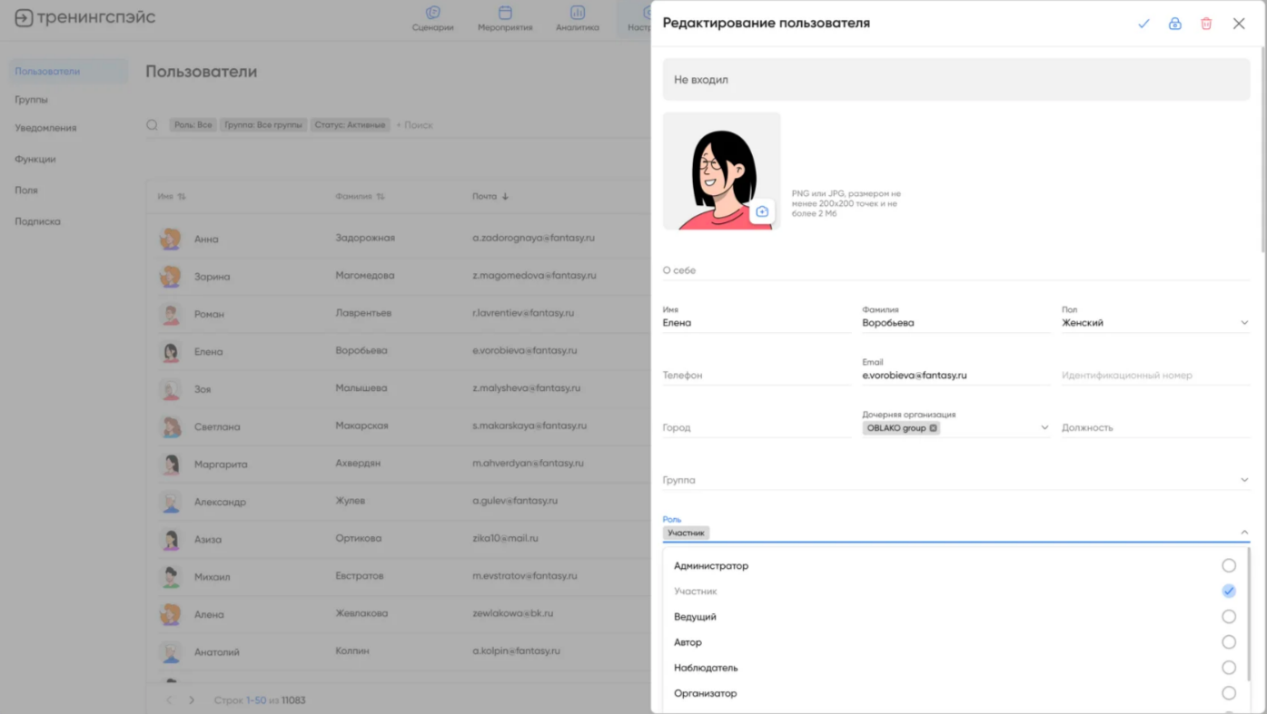The width and height of the screenshot is (1267, 714).
Task: Remove the OBLAKO group tag
Action: (934, 428)
